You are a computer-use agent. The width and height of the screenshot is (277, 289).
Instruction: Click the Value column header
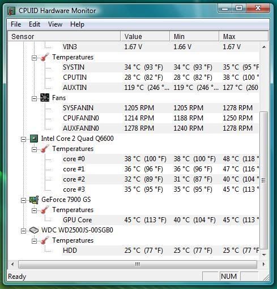click(x=145, y=36)
